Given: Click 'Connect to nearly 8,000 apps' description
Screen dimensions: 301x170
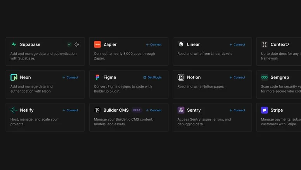Looking at the screenshot, I should coord(125,56).
